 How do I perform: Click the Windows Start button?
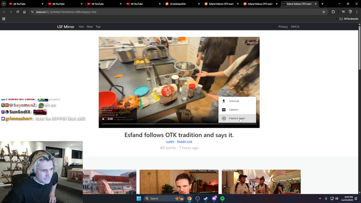[x=139, y=198]
